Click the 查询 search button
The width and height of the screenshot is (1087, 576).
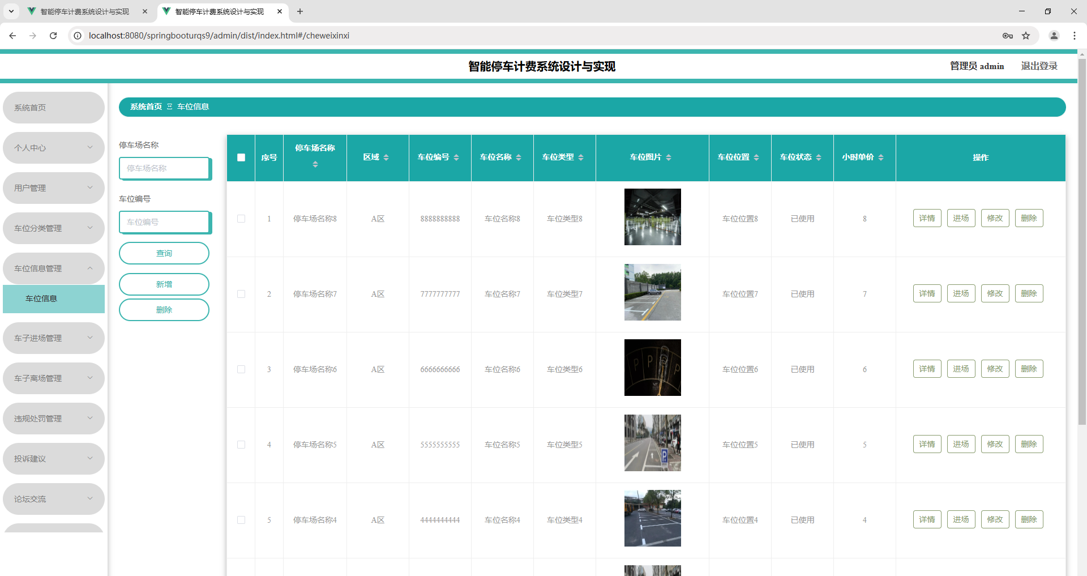(164, 253)
